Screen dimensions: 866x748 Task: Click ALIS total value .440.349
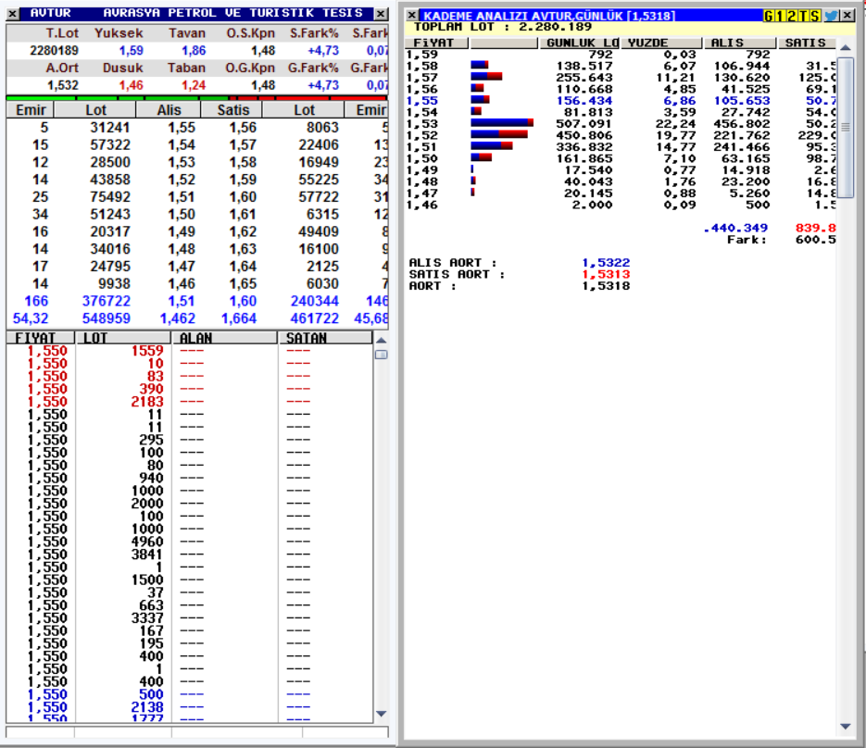point(736,228)
